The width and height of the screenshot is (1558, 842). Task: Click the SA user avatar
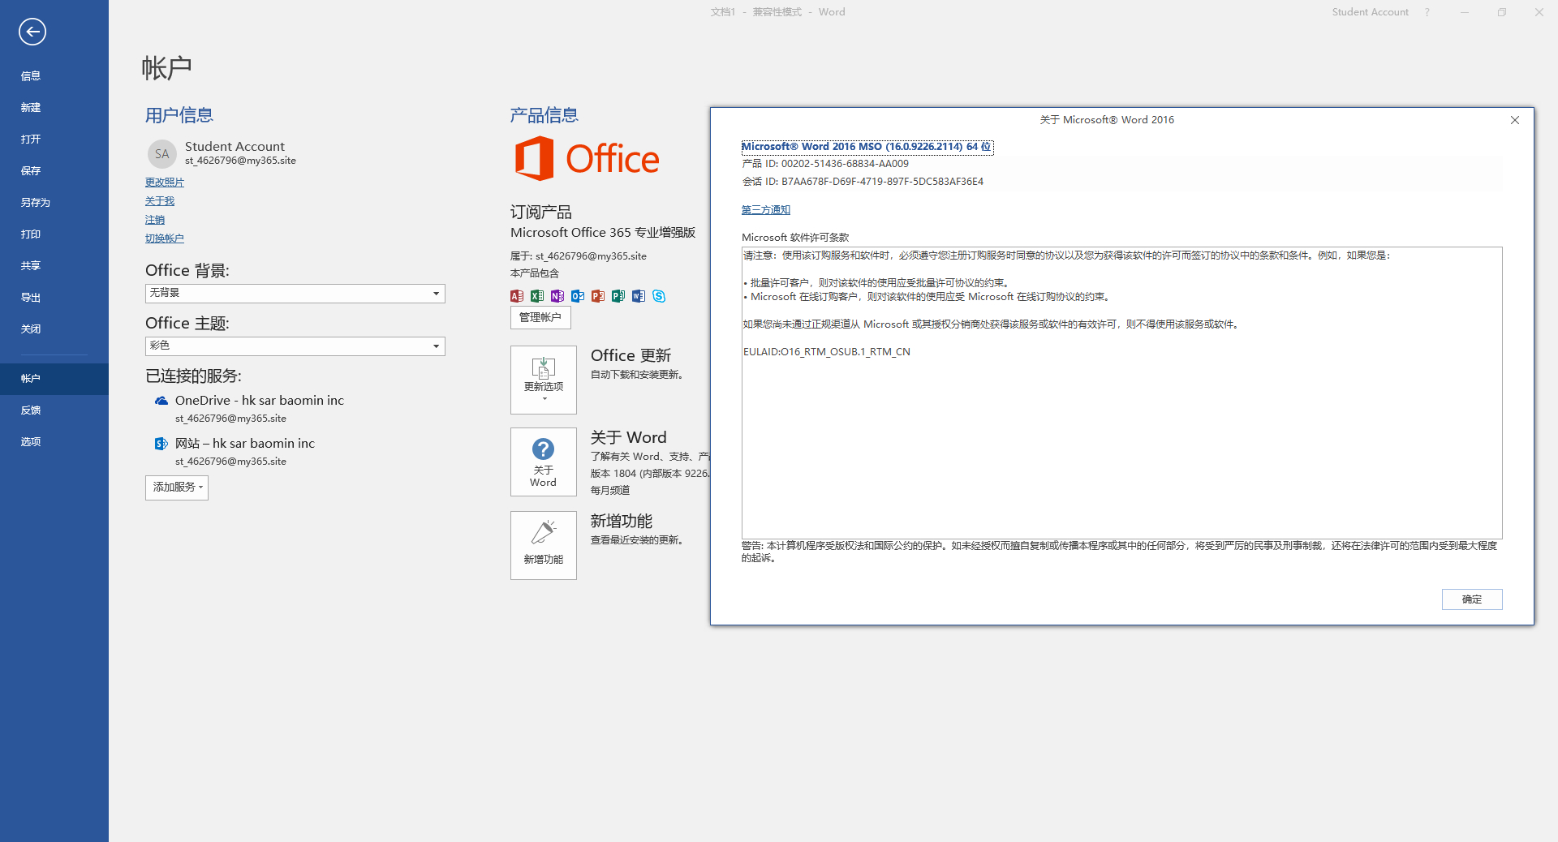pyautogui.click(x=162, y=153)
